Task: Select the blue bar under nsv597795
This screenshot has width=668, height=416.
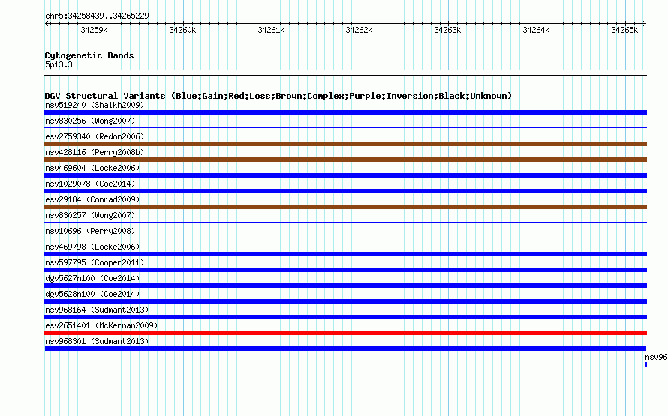Action: click(345, 270)
